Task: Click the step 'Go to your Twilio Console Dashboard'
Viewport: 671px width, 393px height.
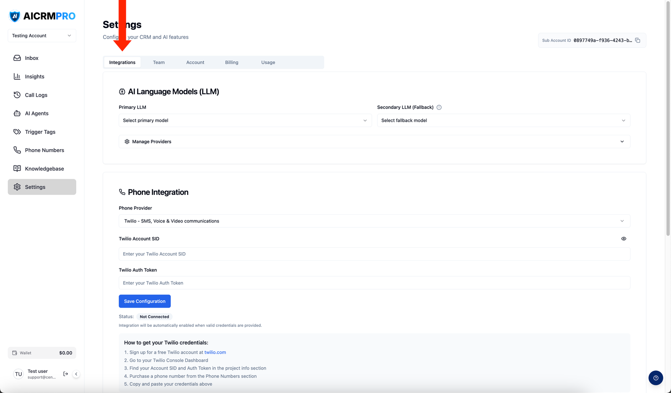Action: coord(169,360)
